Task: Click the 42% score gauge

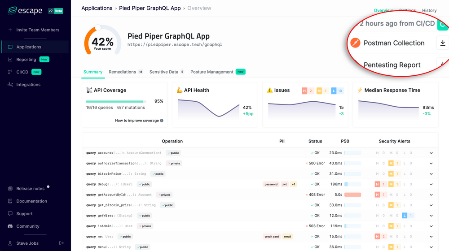Action: pyautogui.click(x=102, y=41)
